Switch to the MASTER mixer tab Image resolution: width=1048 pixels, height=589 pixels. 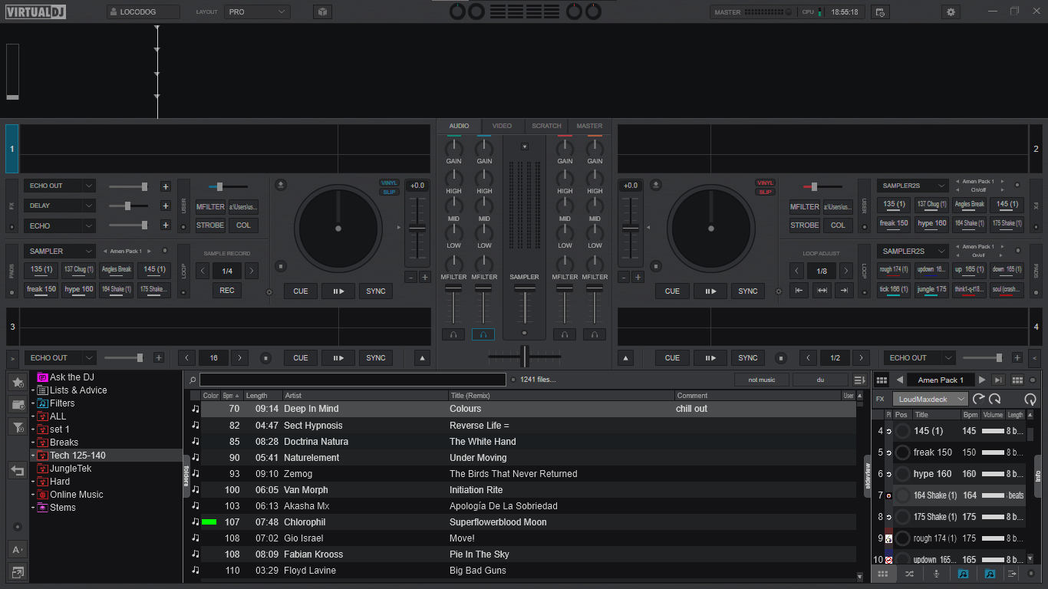[x=589, y=126]
